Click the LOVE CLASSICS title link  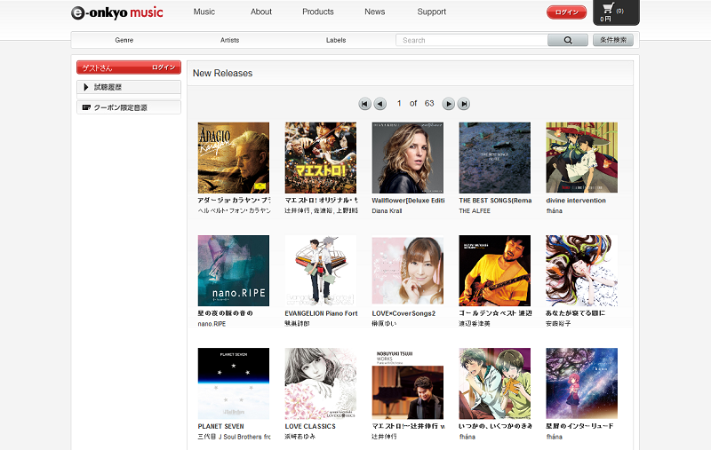click(x=310, y=426)
